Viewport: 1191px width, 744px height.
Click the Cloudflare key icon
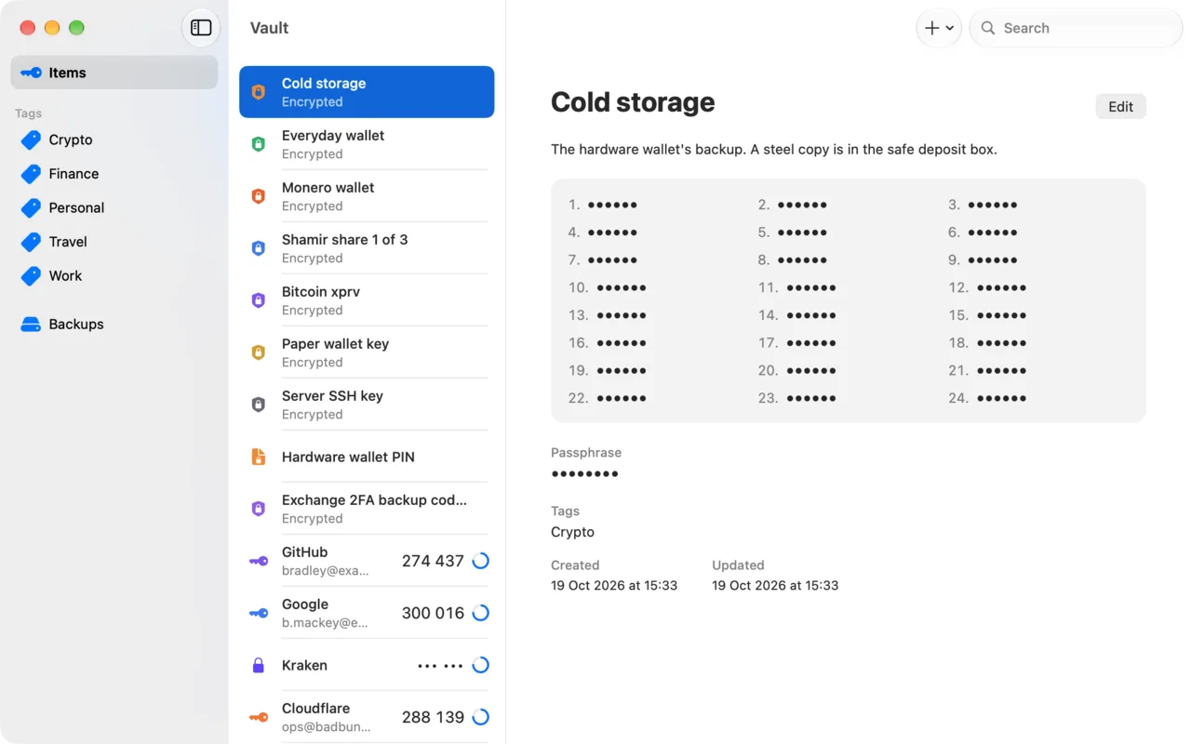259,717
